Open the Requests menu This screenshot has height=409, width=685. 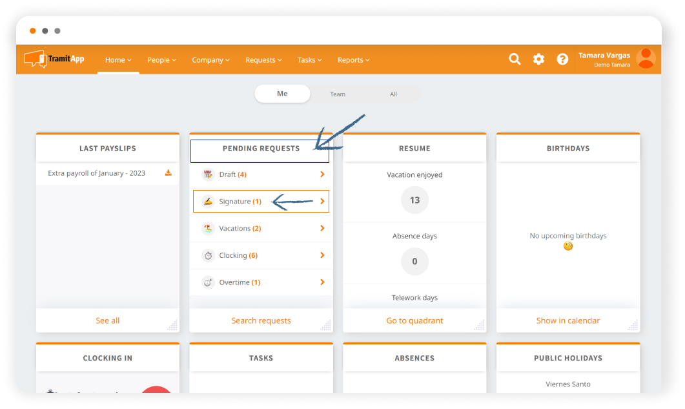[x=263, y=59]
